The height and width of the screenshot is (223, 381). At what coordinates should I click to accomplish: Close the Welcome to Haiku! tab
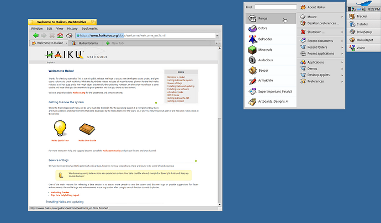point(66,43)
